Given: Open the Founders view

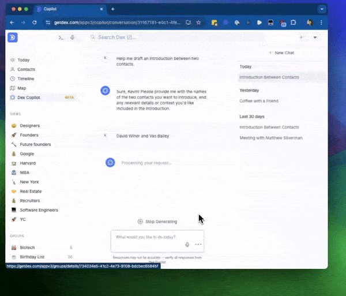Looking at the screenshot, I should tap(29, 135).
